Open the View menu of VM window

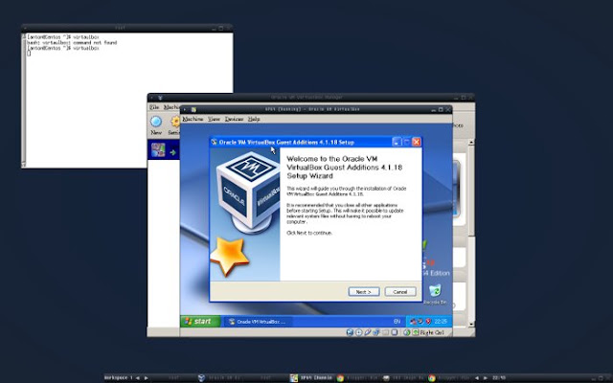[214, 119]
